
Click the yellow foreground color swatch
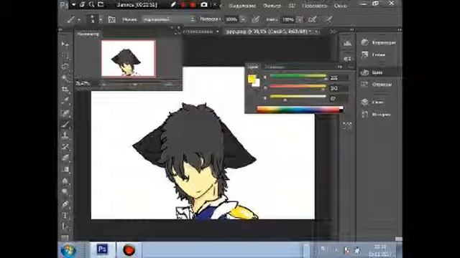point(252,79)
